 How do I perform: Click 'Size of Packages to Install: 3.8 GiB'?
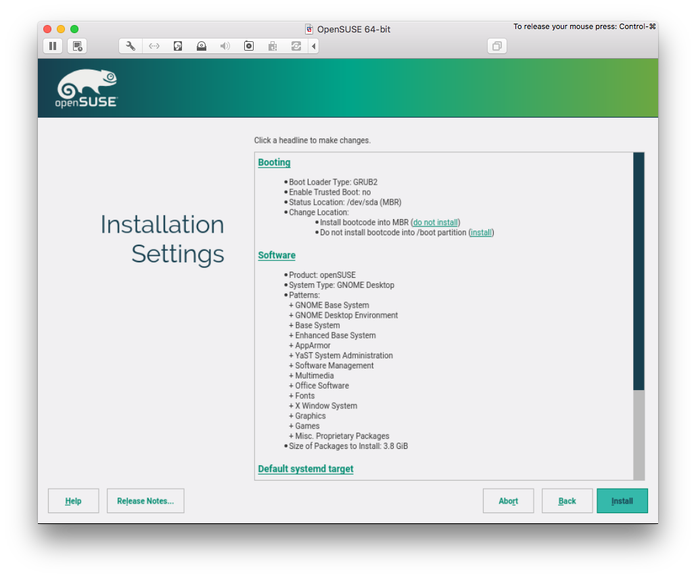click(x=348, y=445)
